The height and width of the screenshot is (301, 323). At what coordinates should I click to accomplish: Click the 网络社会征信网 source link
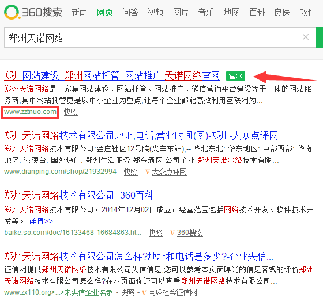point(172,292)
